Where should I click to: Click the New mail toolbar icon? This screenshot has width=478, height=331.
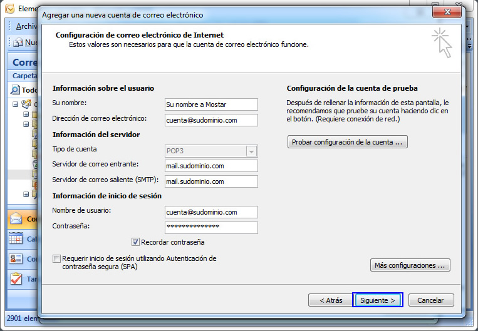coord(19,43)
